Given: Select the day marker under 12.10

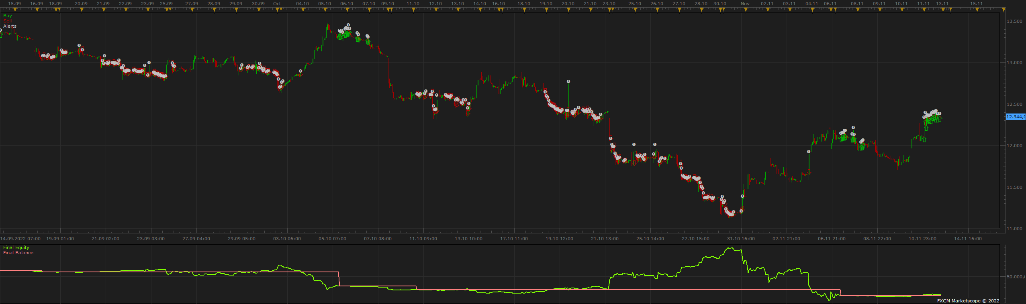Looking at the screenshot, I should (436, 10).
